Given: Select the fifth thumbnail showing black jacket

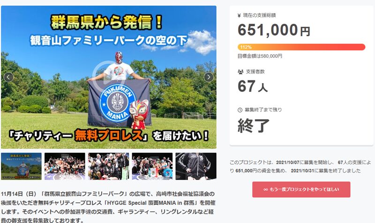Looking at the screenshot, I should click(196, 166).
